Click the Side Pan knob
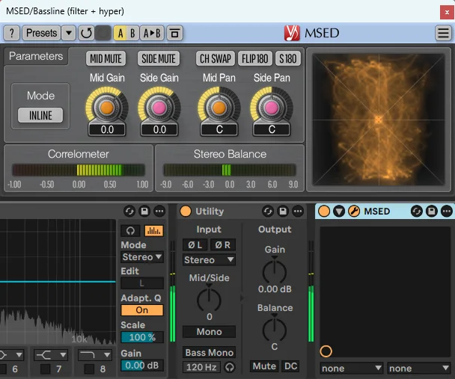455x379 pixels. [x=272, y=108]
